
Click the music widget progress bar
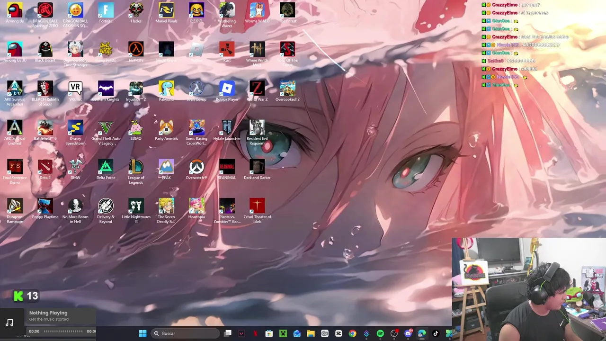click(x=63, y=332)
